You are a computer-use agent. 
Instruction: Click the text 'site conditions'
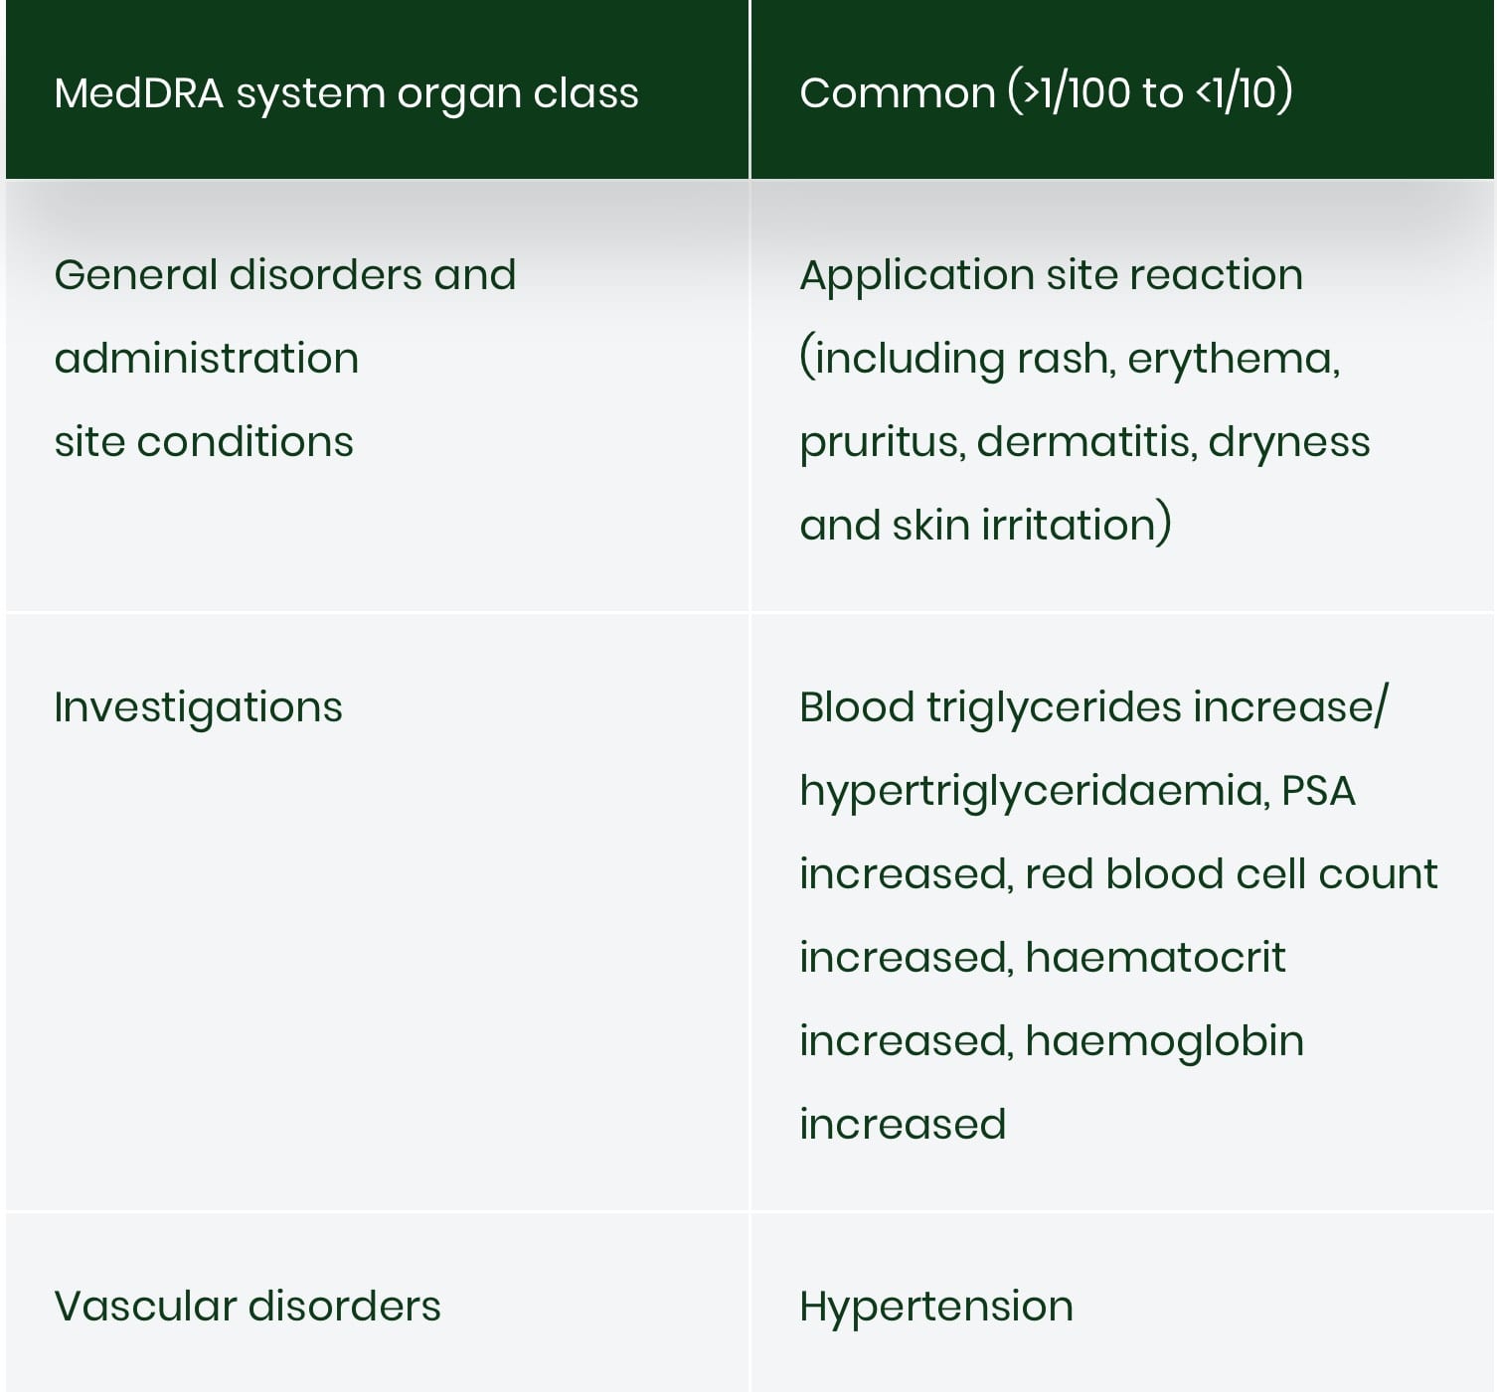point(204,441)
